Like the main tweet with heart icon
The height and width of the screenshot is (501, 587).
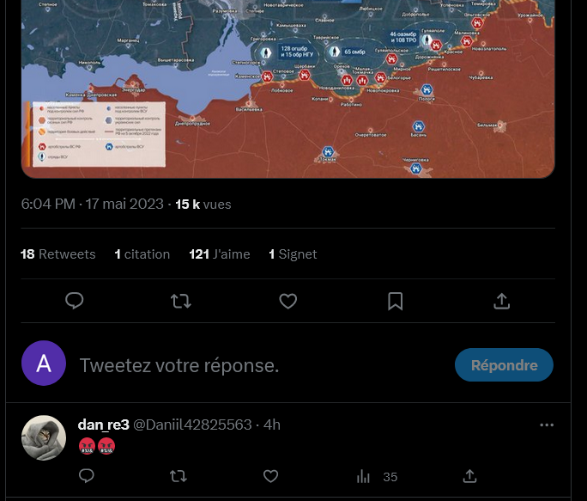point(287,301)
